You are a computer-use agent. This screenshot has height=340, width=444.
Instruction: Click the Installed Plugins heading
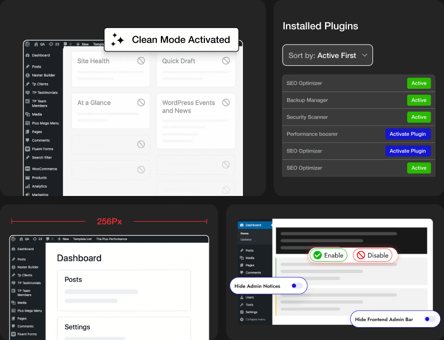tap(320, 26)
